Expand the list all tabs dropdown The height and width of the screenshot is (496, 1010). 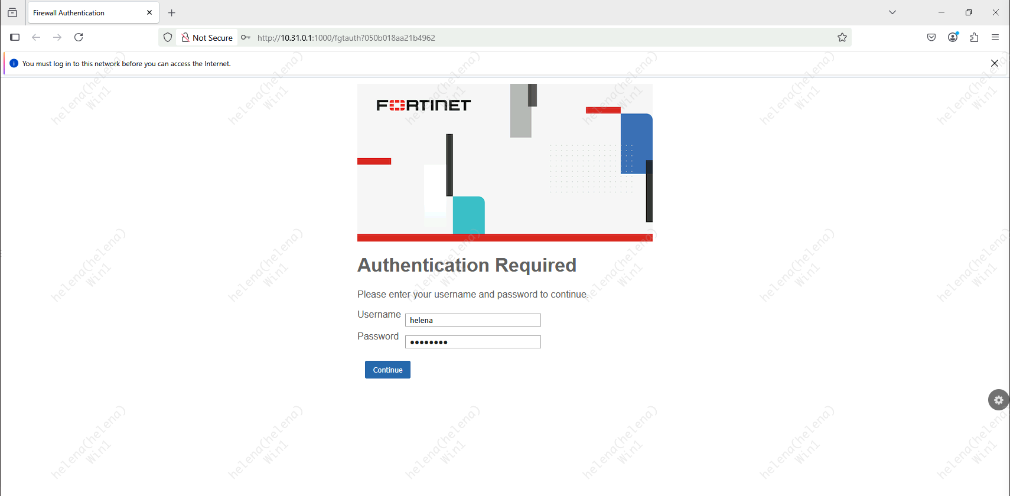[x=892, y=12]
